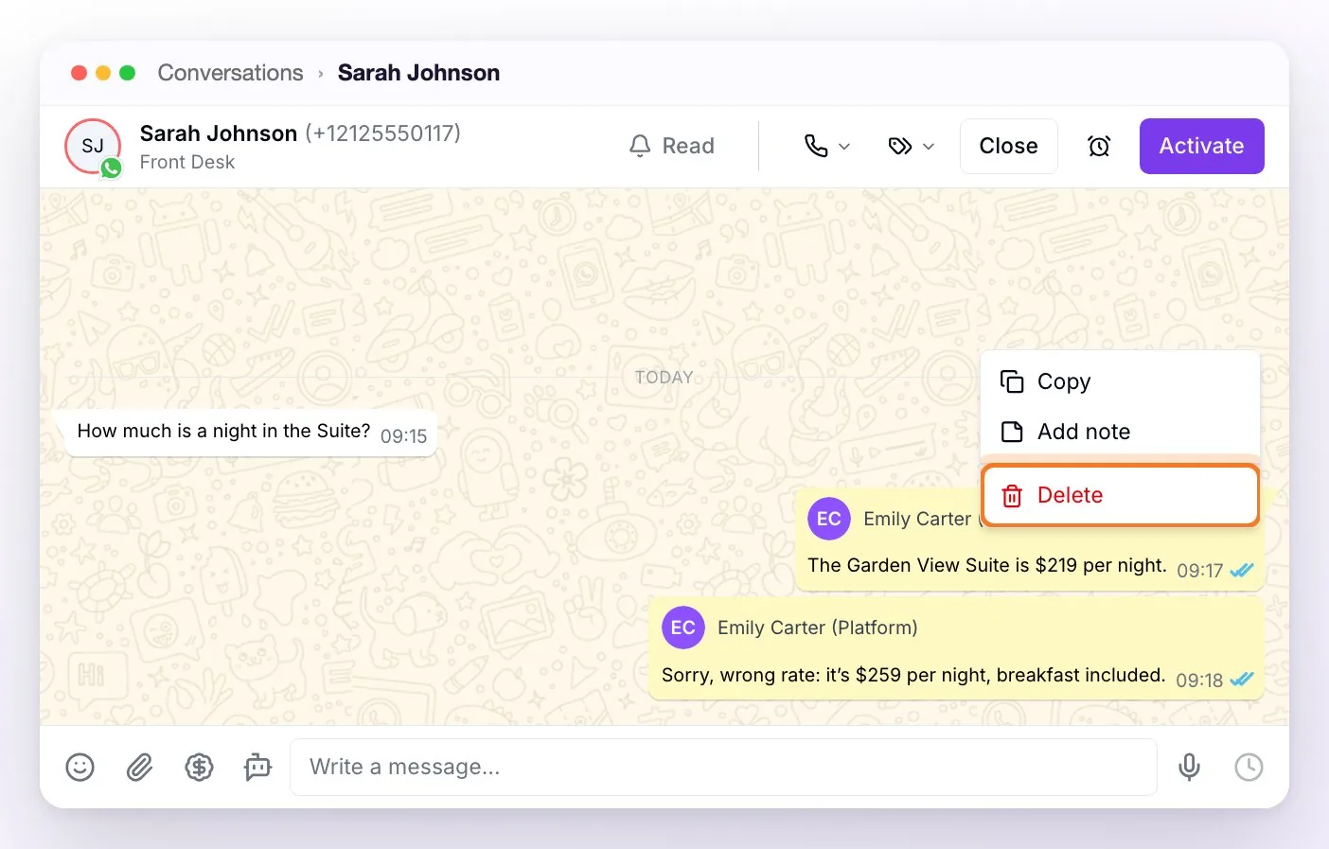Open the chatbot icon in composer
This screenshot has height=849, width=1329.
tap(257, 767)
